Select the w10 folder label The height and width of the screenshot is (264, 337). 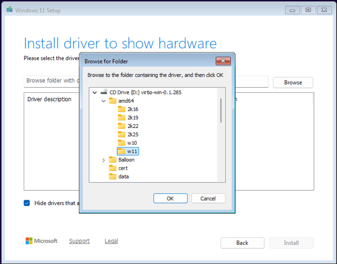click(132, 143)
